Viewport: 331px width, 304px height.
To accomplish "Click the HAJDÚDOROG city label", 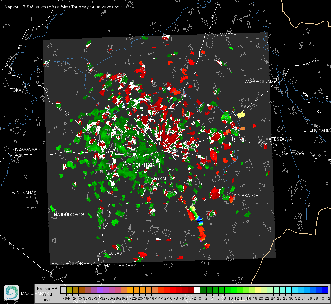I will (69, 215).
